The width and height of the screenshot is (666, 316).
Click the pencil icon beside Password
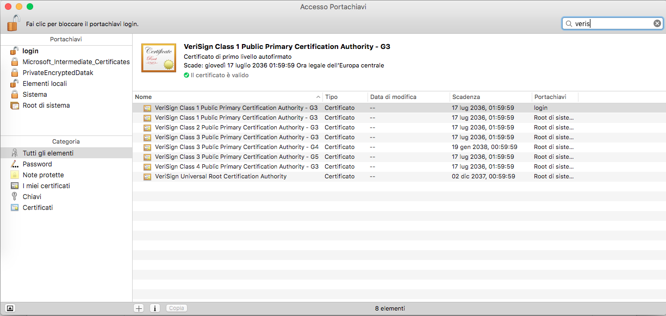pyautogui.click(x=15, y=164)
